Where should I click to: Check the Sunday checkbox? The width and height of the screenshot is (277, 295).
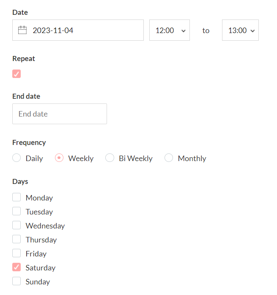pos(16,281)
